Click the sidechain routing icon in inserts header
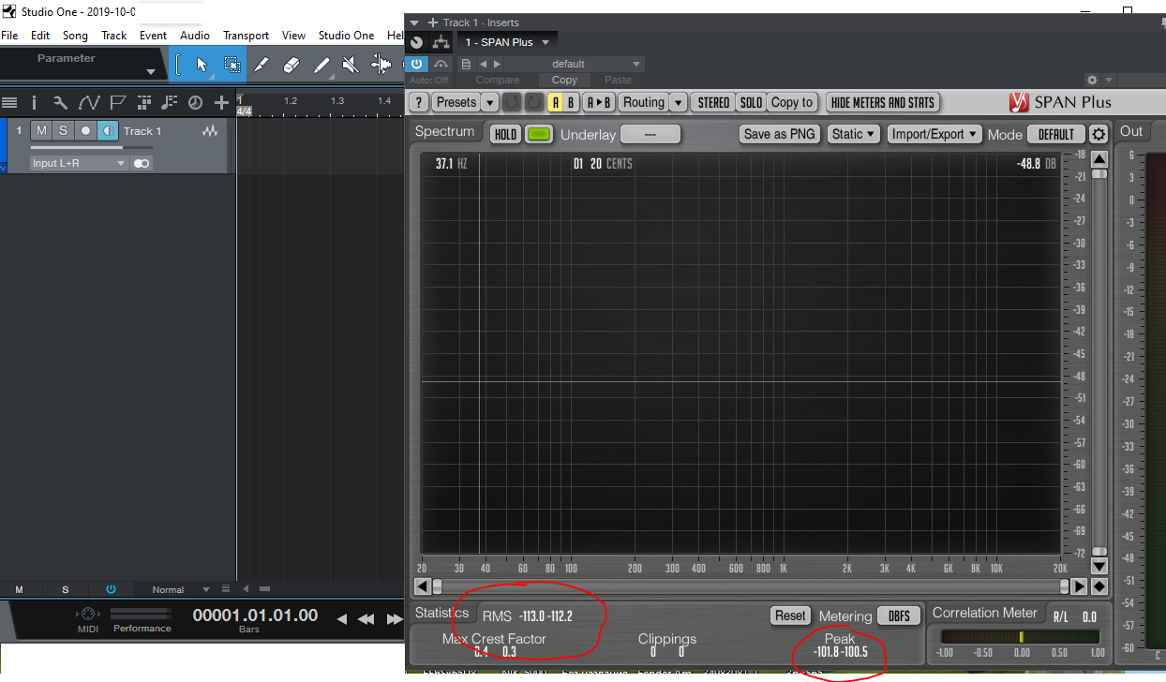Viewport: 1166px width, 682px height. pos(441,42)
